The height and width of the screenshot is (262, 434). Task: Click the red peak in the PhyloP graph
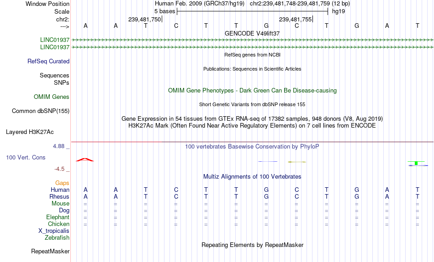pos(85,159)
